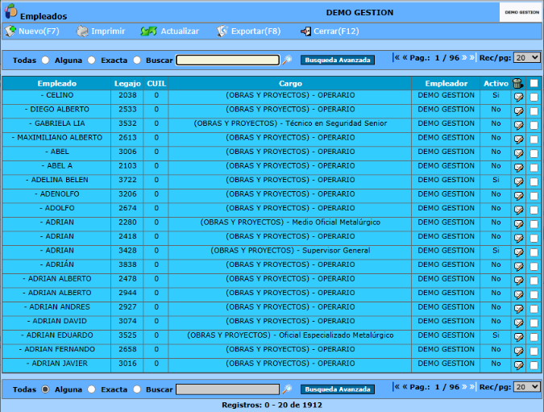This screenshot has width=544, height=412.
Task: Go to first page in top pager
Action: [397, 57]
